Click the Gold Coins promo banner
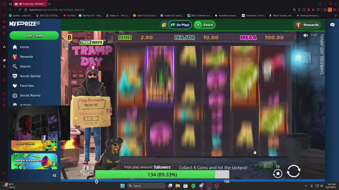The width and height of the screenshot is (339, 190). pyautogui.click(x=34, y=145)
